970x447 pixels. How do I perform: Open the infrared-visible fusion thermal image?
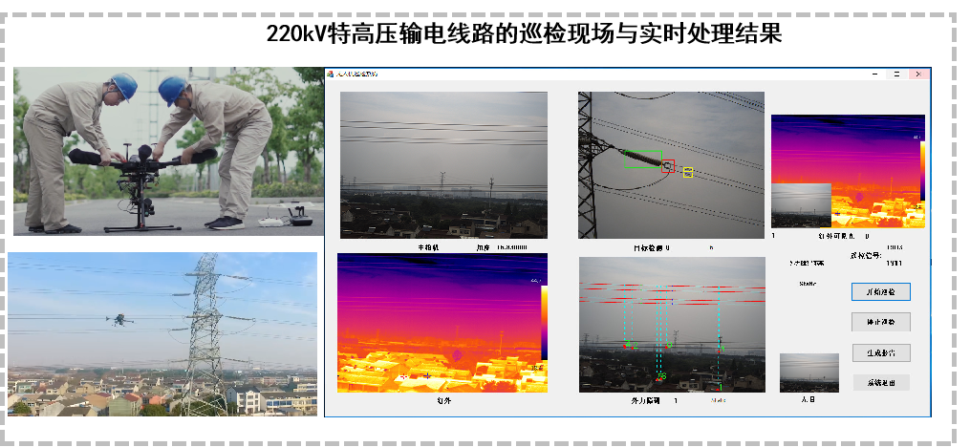846,153
